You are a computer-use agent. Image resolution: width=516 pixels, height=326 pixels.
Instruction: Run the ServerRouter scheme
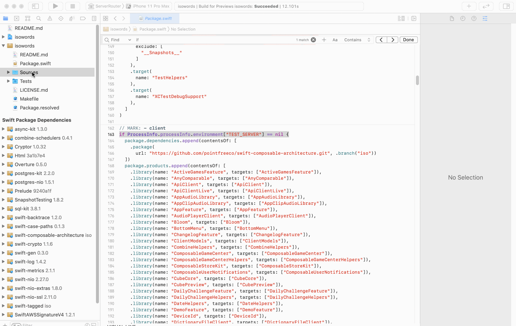55,6
